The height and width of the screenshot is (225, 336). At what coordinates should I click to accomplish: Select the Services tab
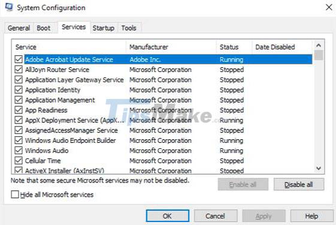(74, 27)
